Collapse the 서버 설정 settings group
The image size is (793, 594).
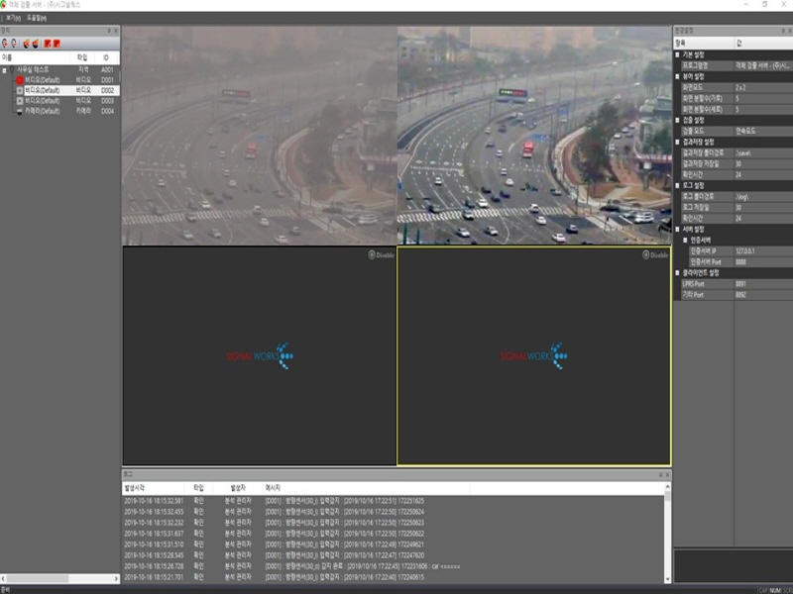[678, 230]
